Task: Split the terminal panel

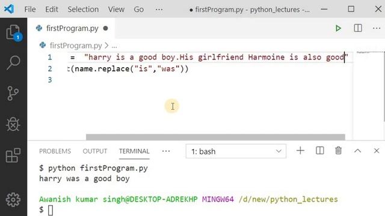Action: pyautogui.click(x=319, y=151)
